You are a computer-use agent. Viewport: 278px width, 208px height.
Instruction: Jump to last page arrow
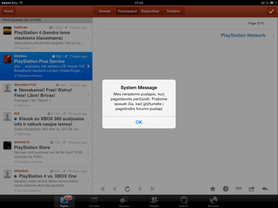(153, 189)
